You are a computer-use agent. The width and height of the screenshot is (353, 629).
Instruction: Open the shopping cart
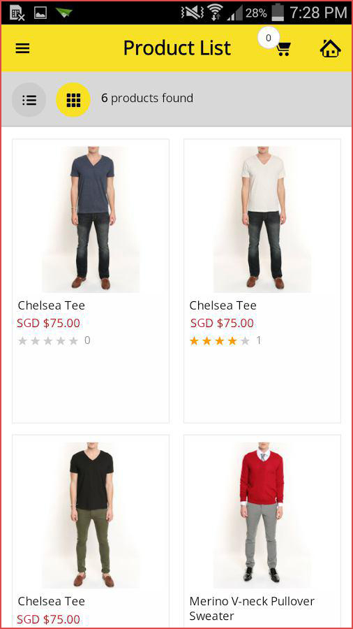point(284,49)
